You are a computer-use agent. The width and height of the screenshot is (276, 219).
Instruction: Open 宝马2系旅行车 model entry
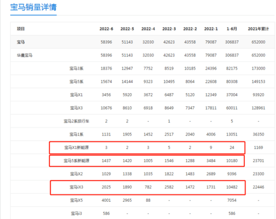coord(76,121)
